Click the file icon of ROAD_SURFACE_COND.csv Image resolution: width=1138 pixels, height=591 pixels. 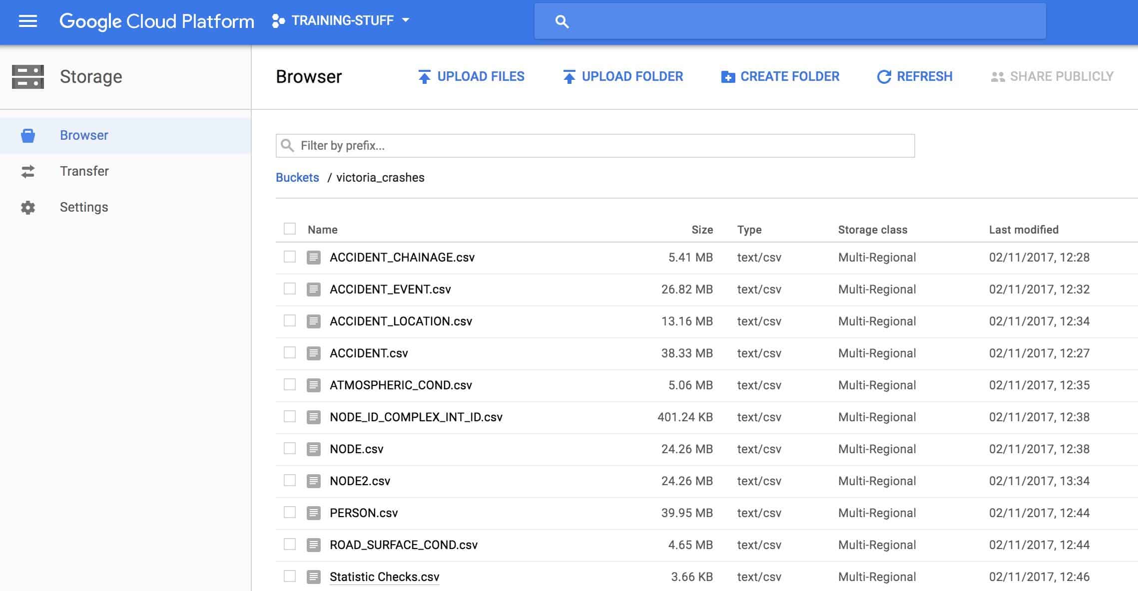[x=314, y=545]
